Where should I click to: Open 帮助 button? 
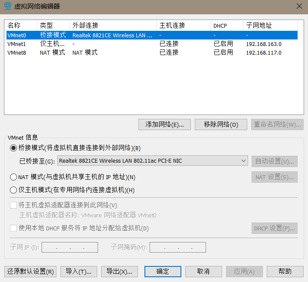(x=285, y=272)
